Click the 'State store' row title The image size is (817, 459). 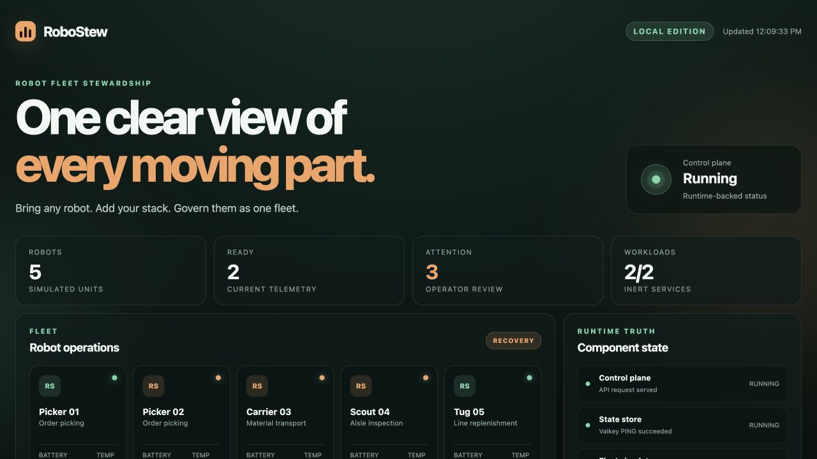tap(620, 419)
